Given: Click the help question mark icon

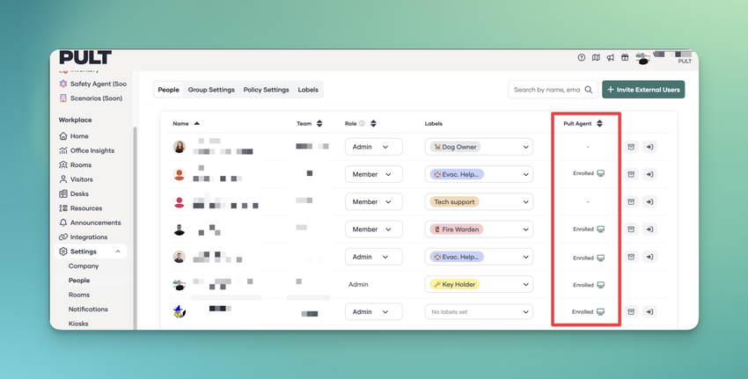Looking at the screenshot, I should tap(581, 58).
